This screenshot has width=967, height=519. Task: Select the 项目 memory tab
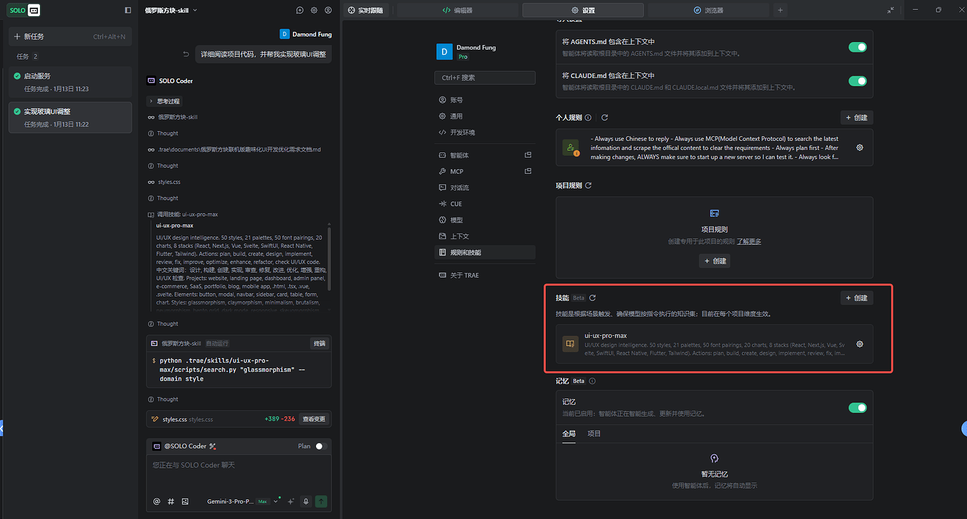(x=594, y=433)
